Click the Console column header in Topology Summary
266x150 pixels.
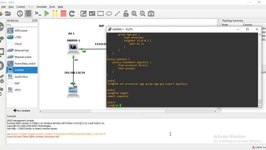[x=247, y=25]
